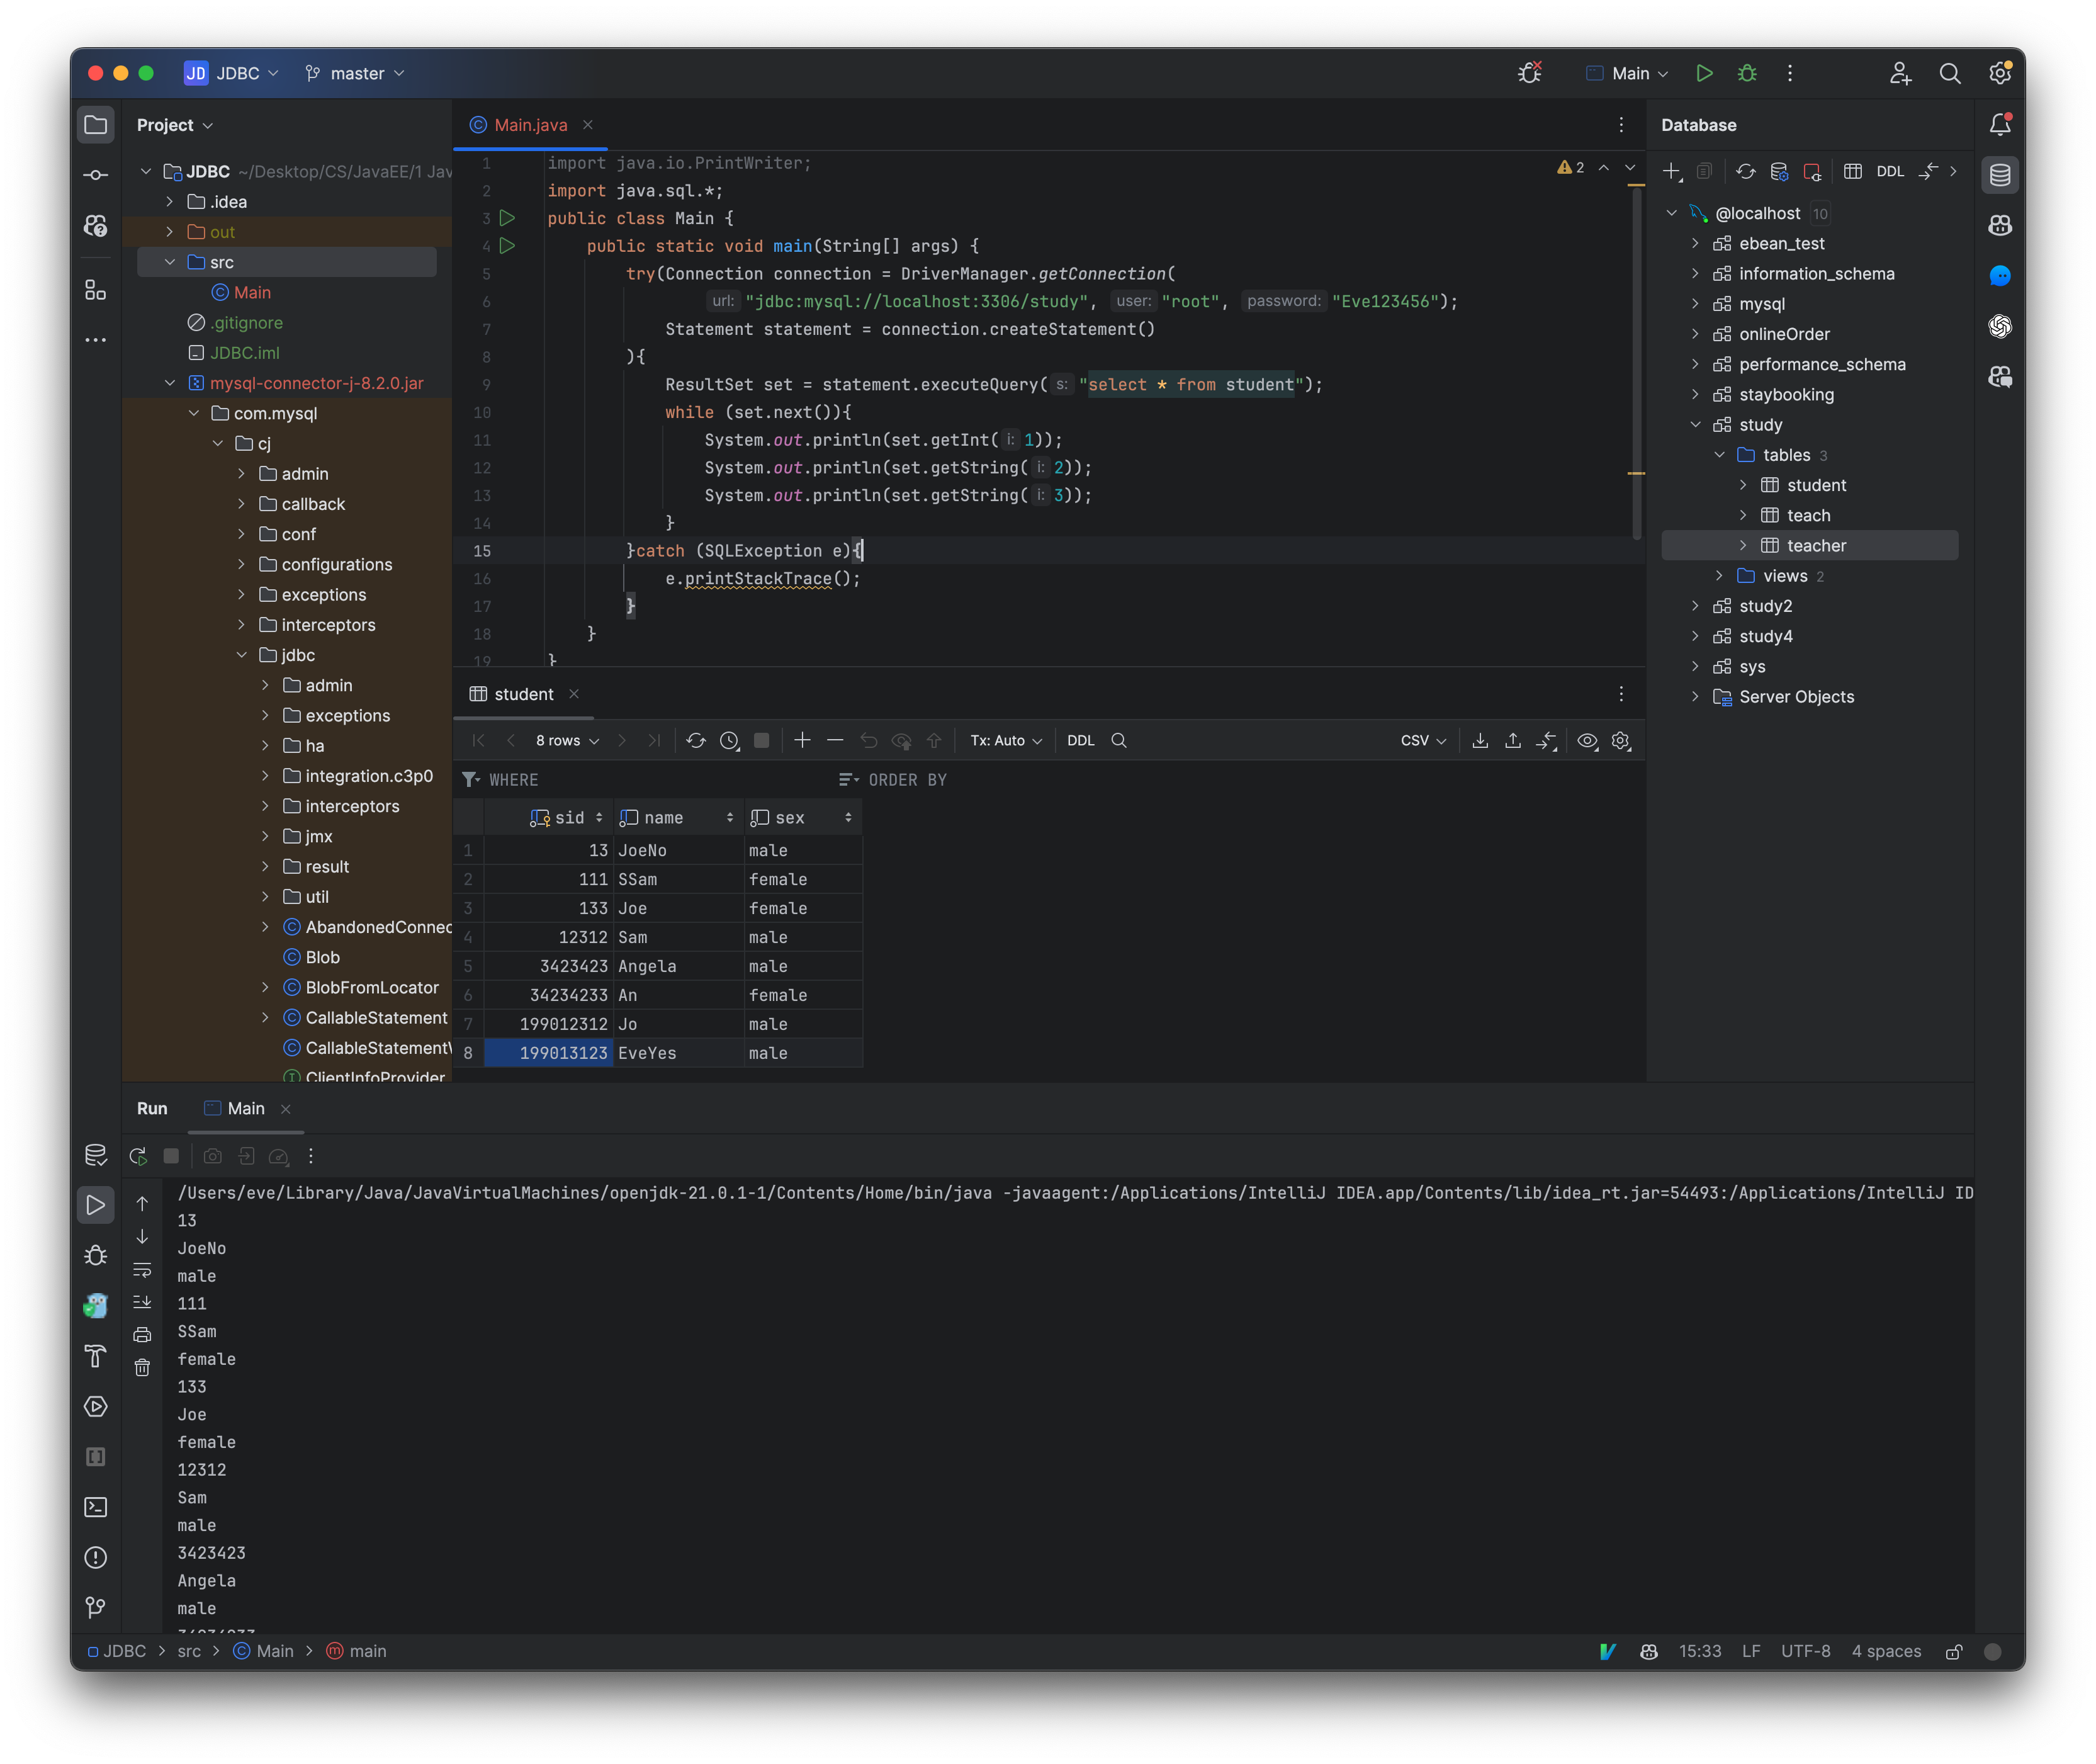
Task: Enable the DDL toggle in database toolbar
Action: click(1888, 170)
